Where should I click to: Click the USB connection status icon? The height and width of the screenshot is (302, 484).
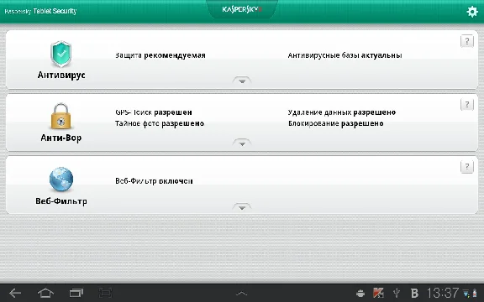pos(397,293)
